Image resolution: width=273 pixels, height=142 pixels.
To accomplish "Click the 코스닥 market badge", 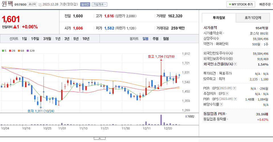I will [32, 4].
